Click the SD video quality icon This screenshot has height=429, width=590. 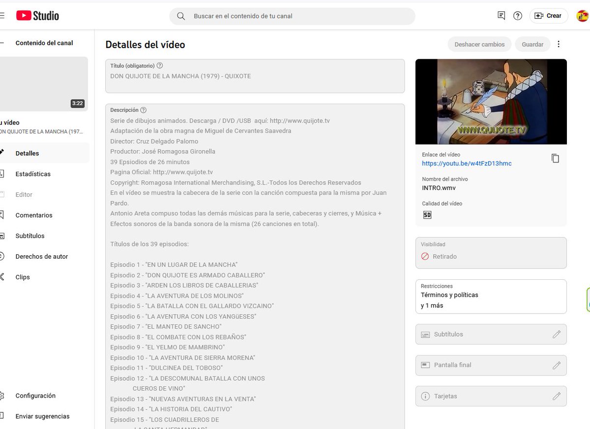coord(427,215)
